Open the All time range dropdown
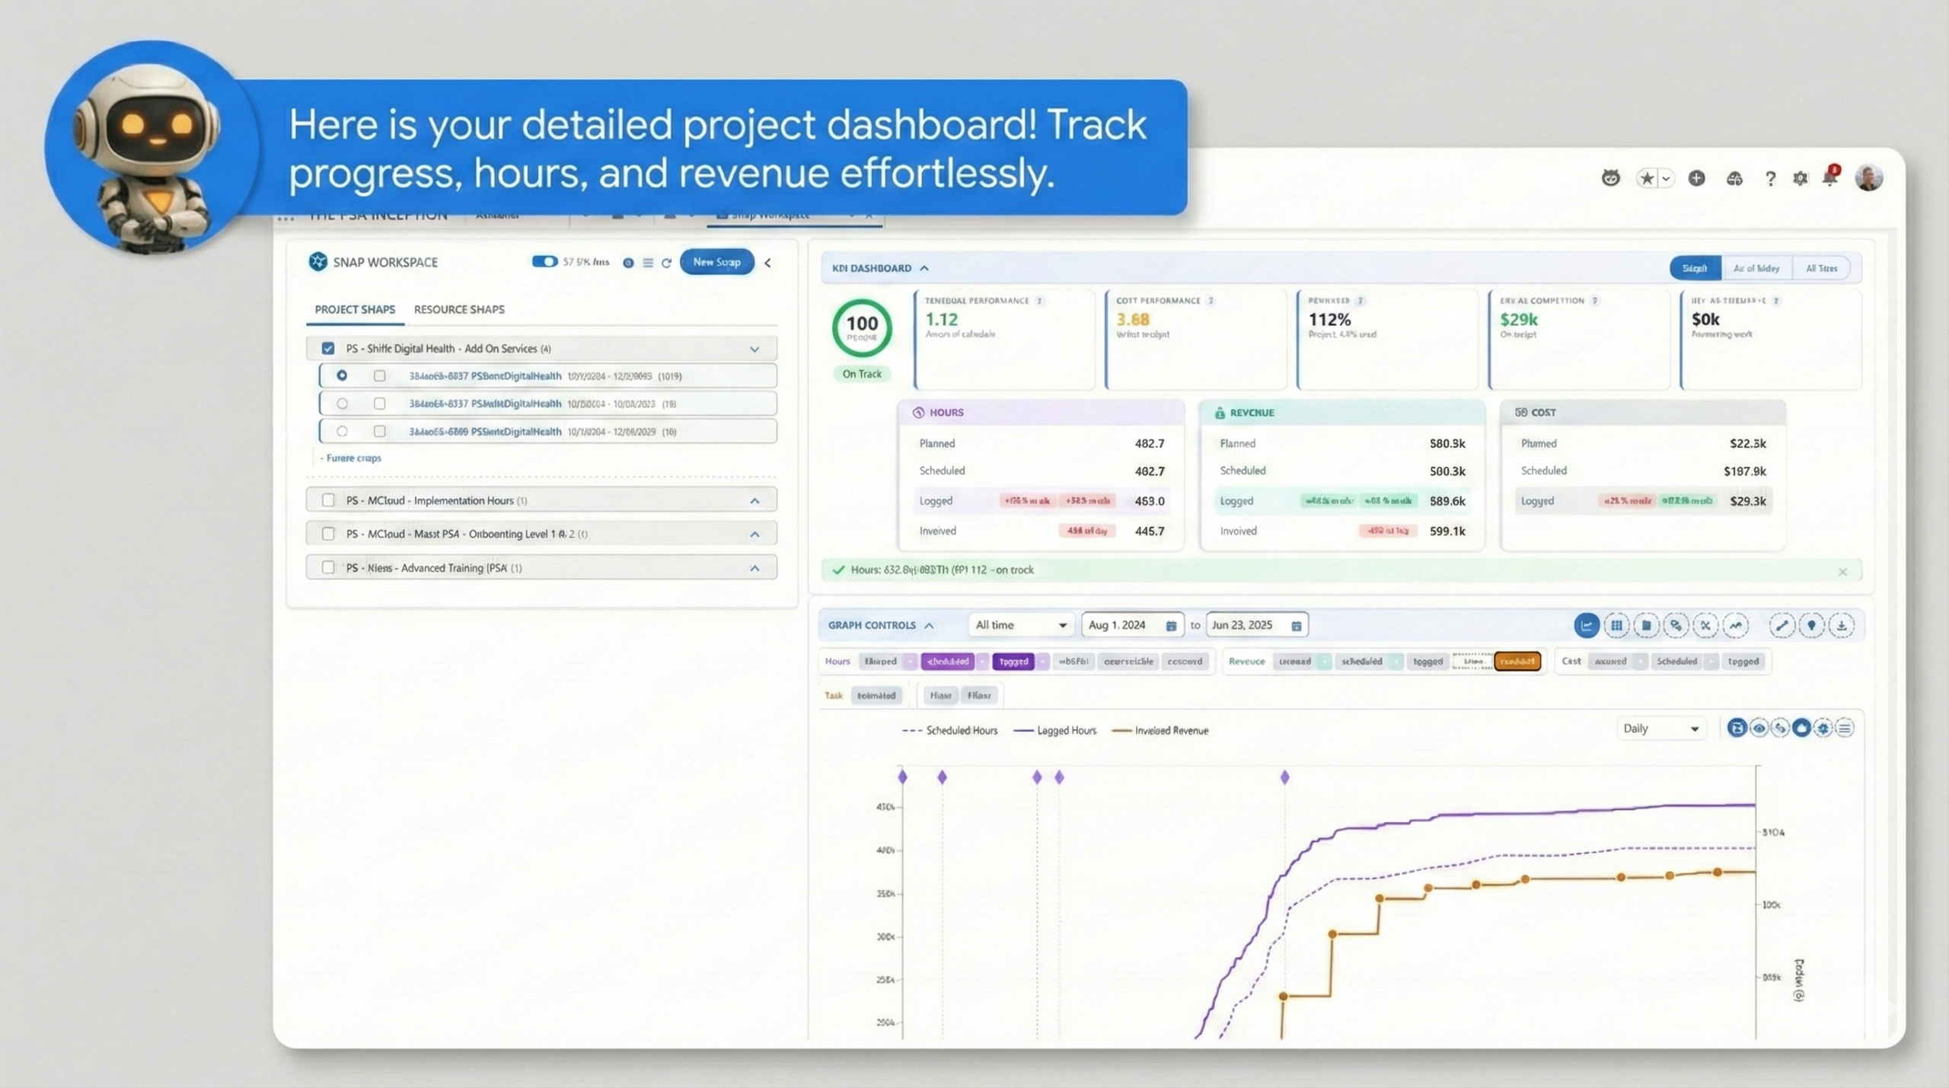 coord(1020,625)
